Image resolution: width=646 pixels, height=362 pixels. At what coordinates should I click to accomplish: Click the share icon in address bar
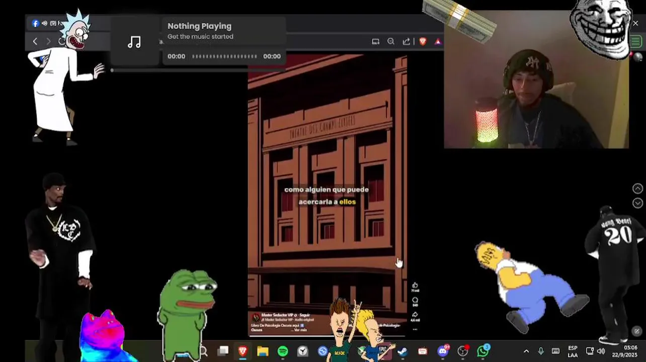407,42
